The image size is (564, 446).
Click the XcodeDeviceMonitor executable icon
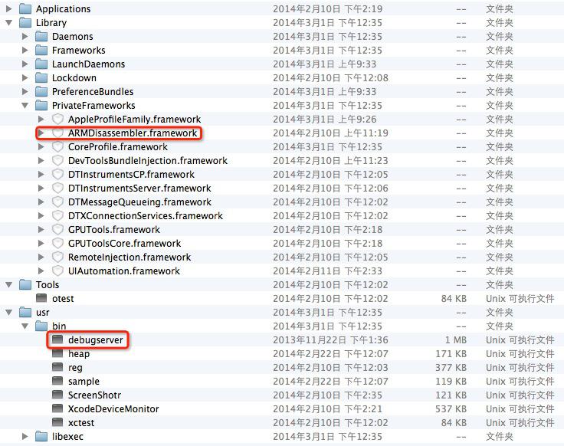[x=57, y=408]
